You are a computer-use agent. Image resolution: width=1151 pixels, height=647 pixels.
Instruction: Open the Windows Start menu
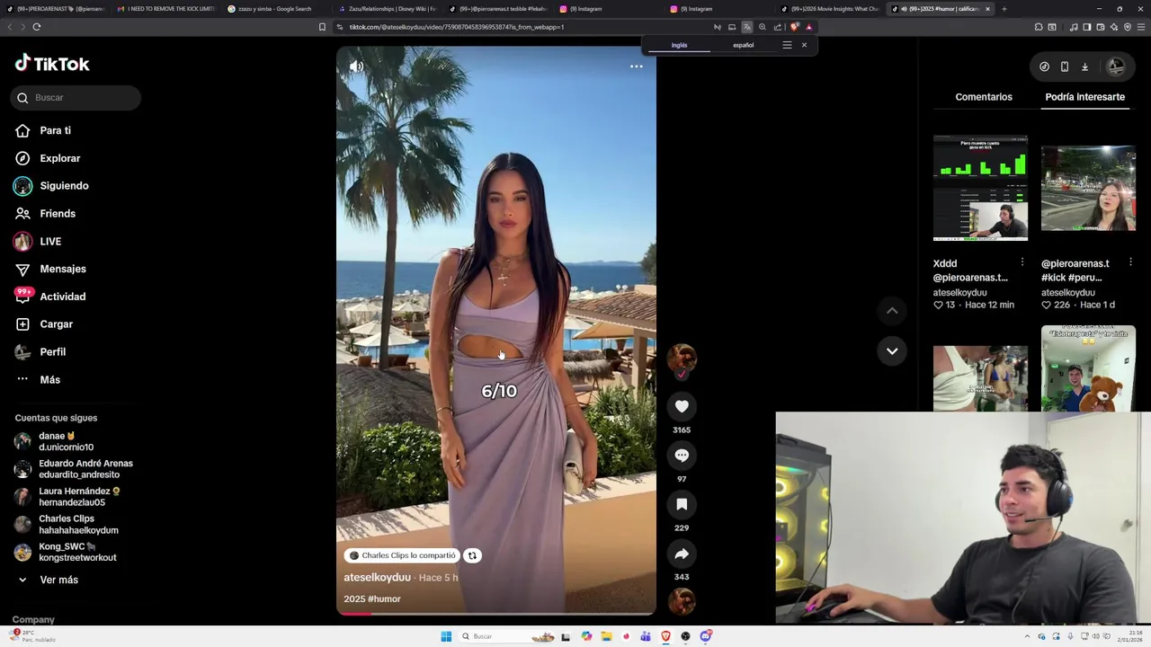coord(446,636)
